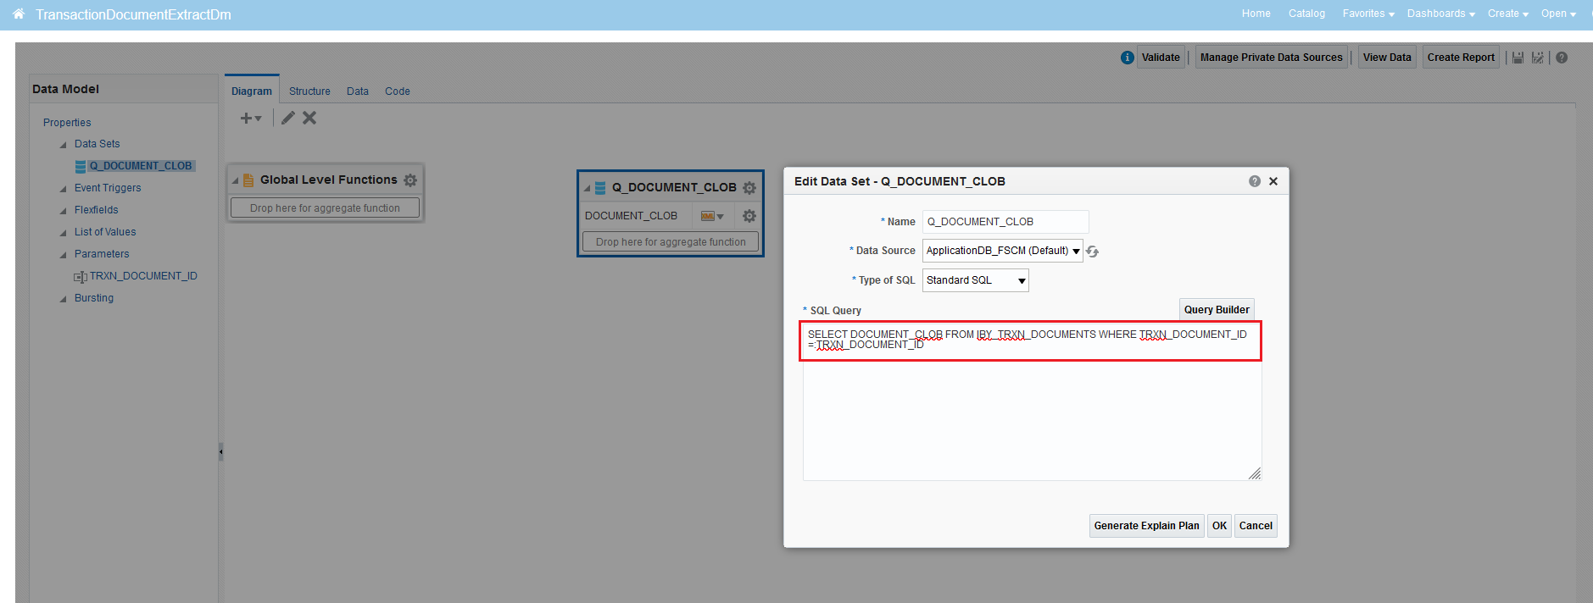The image size is (1593, 603).
Task: Click the Q_DOCUMENT_CLOB aggregate function drop area
Action: click(x=671, y=242)
